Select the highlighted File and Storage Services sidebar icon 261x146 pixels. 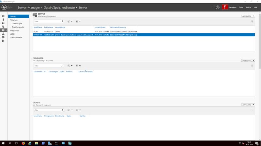click(4, 30)
